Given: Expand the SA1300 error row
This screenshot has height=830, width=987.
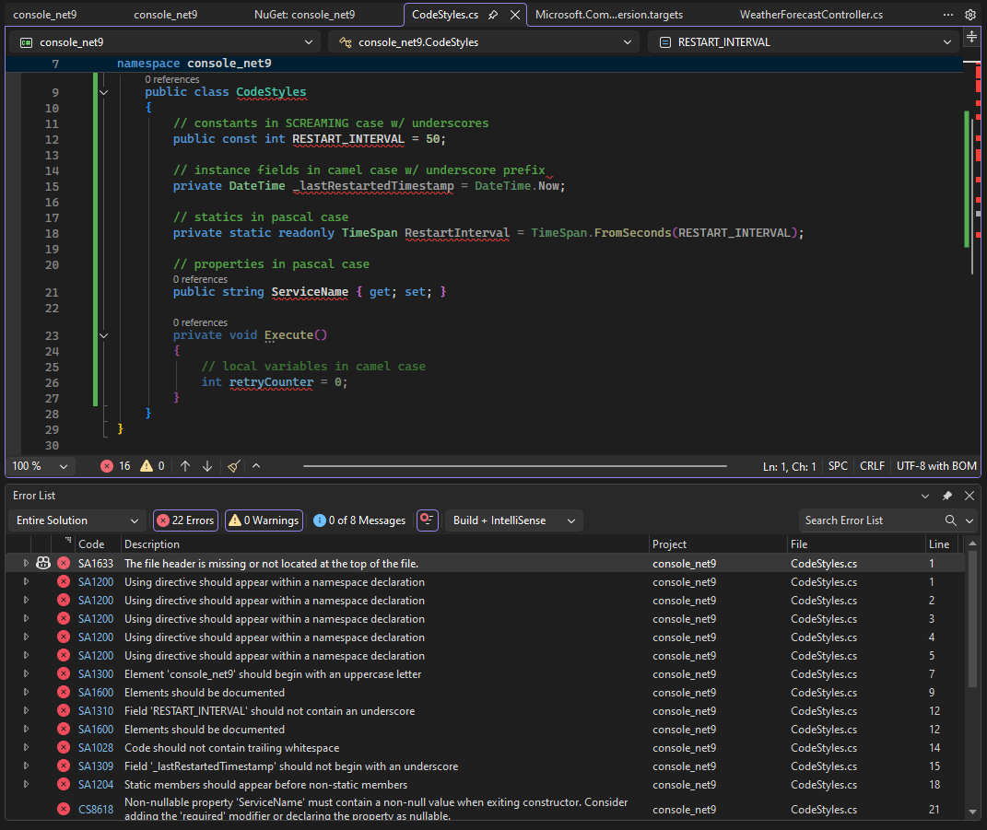Looking at the screenshot, I should point(26,674).
